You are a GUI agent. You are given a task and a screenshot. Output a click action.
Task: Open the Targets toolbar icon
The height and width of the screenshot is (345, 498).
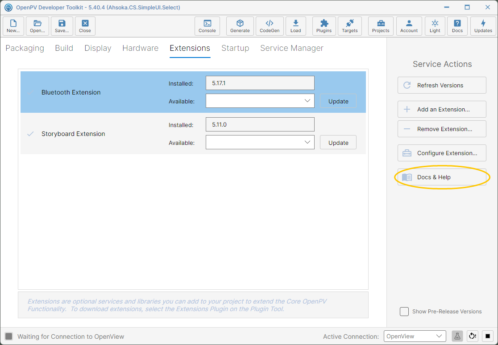coord(350,26)
